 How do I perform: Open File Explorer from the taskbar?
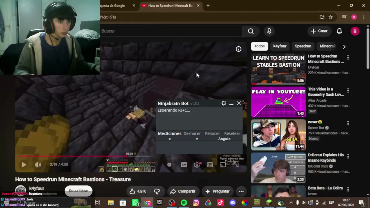pyautogui.click(x=111, y=203)
